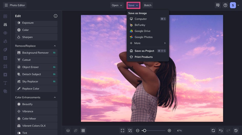Select the Edit sliders sidebar icon

pyautogui.click(x=5, y=25)
